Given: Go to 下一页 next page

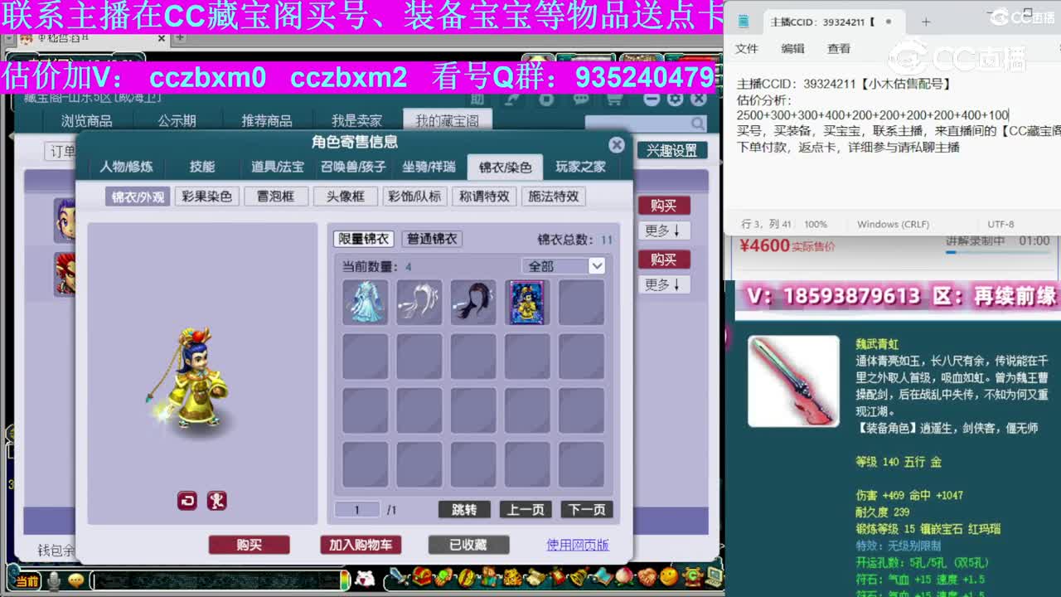Looking at the screenshot, I should (587, 510).
